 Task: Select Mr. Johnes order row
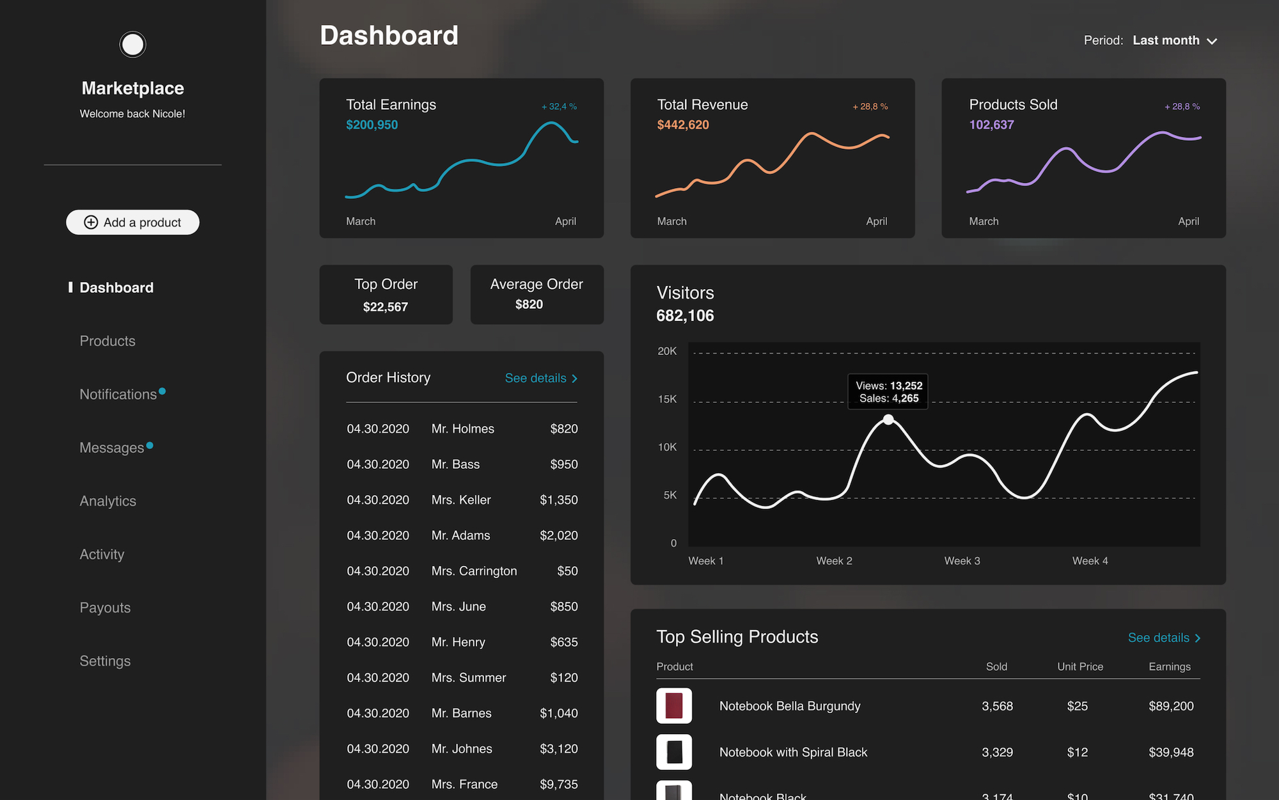coord(462,748)
